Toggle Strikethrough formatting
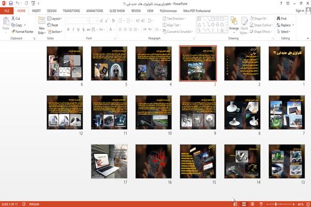Screen dimensions: 311x207 (89, 30)
